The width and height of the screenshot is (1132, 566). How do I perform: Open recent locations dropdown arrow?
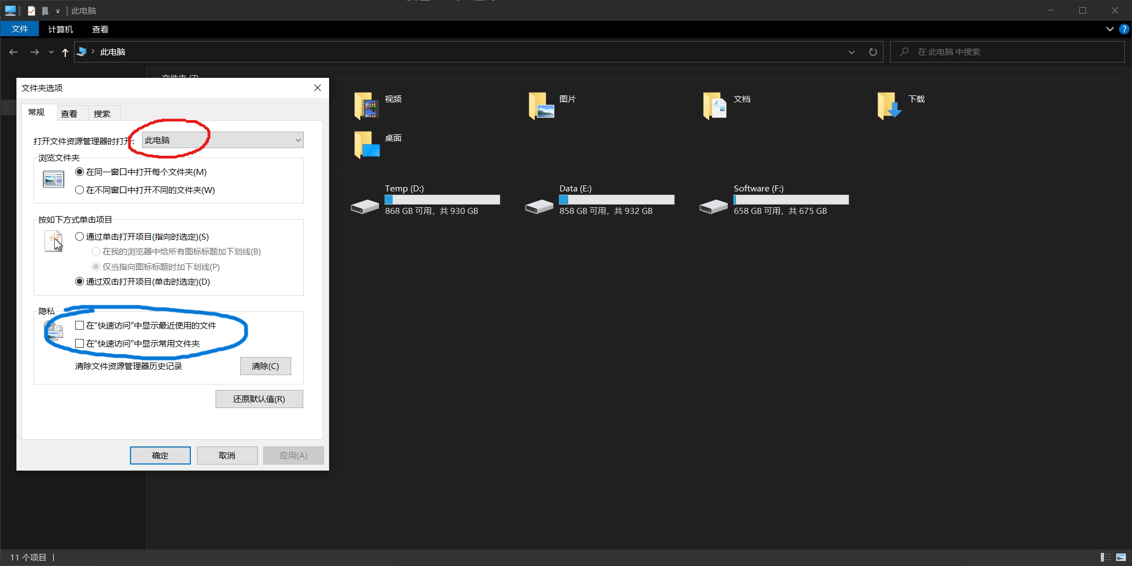(x=51, y=52)
